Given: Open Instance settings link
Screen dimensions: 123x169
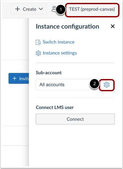Looking at the screenshot, I should pyautogui.click(x=60, y=53).
